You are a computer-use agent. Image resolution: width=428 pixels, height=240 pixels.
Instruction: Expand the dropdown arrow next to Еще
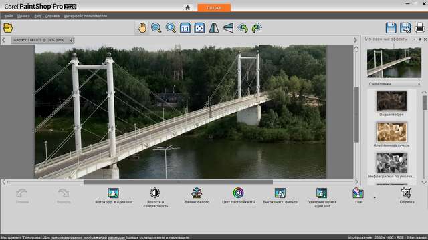click(x=374, y=197)
